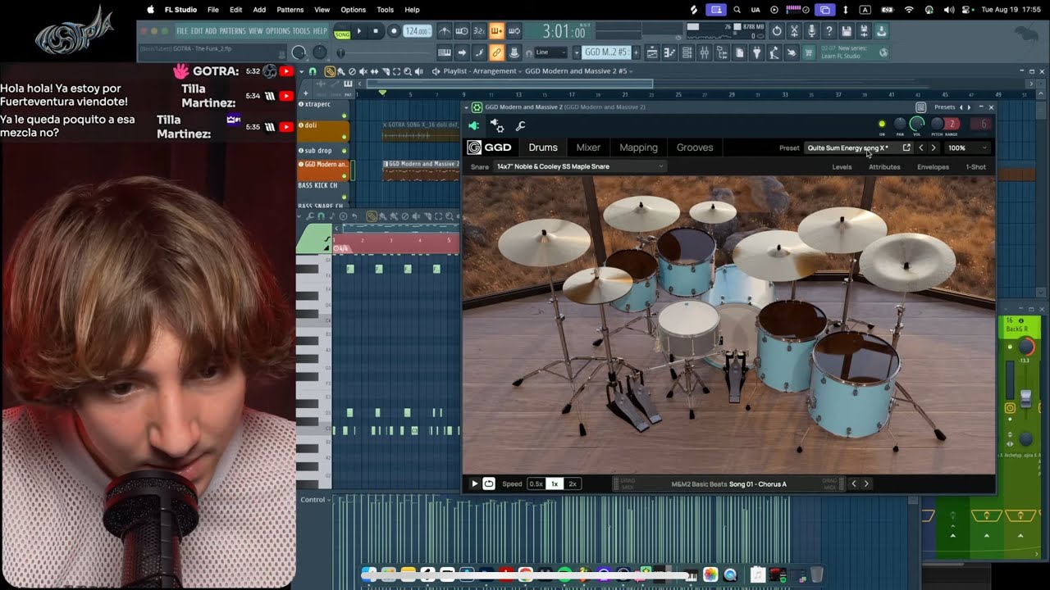Image resolution: width=1050 pixels, height=590 pixels.
Task: Select the pencil draw tool in piano roll
Action: click(372, 216)
